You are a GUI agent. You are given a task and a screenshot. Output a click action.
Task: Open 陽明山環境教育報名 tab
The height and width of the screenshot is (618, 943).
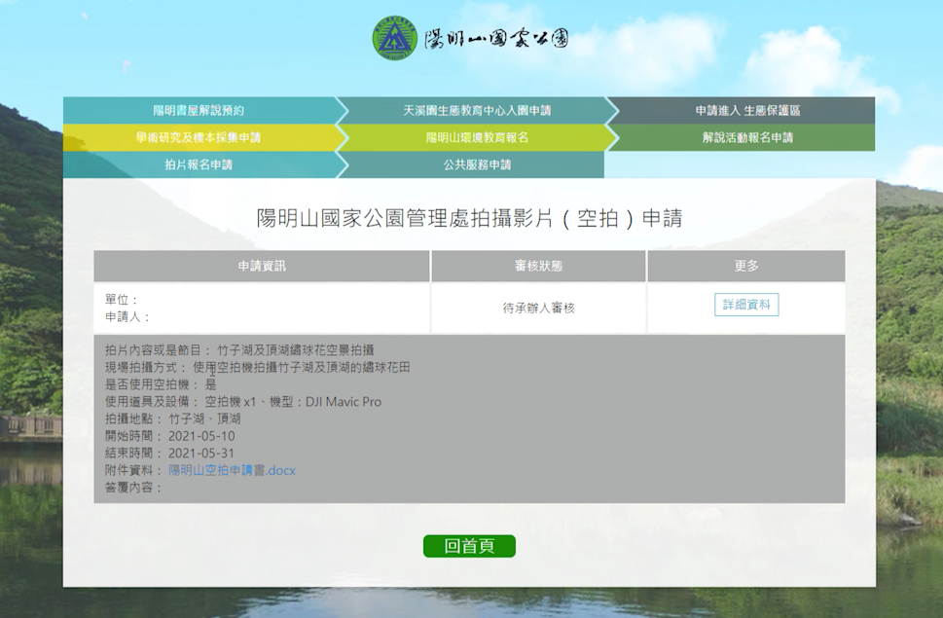(x=477, y=137)
